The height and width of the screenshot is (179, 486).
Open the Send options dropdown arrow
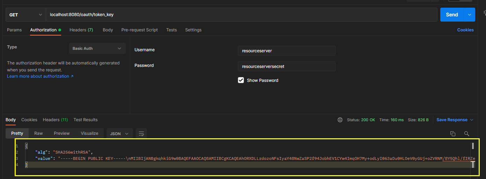click(470, 15)
